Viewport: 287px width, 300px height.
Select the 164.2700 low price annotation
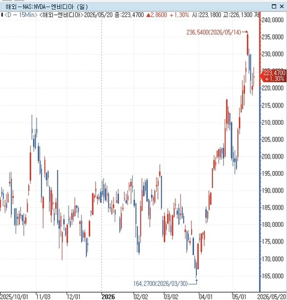coord(160,283)
